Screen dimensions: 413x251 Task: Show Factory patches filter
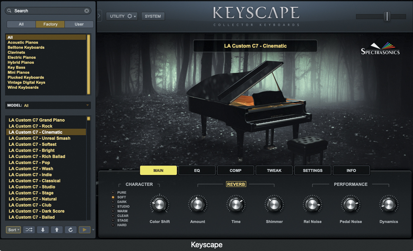pyautogui.click(x=50, y=24)
